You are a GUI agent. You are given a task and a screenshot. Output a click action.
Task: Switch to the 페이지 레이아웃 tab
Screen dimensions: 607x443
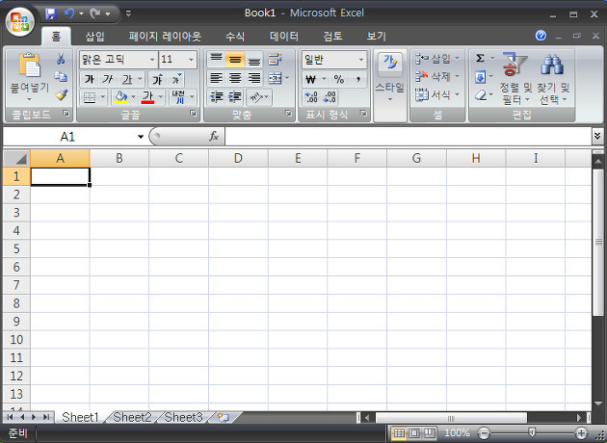tap(166, 37)
